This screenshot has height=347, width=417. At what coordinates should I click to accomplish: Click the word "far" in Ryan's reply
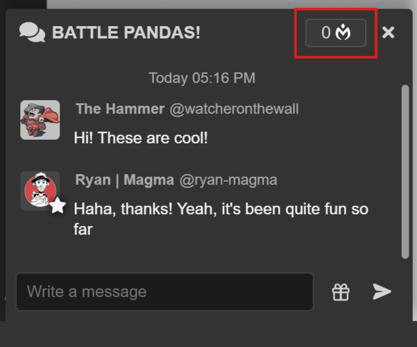83,229
